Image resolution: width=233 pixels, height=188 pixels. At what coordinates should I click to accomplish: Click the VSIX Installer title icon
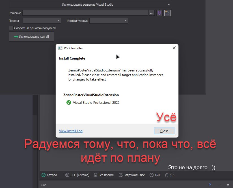(x=60, y=48)
